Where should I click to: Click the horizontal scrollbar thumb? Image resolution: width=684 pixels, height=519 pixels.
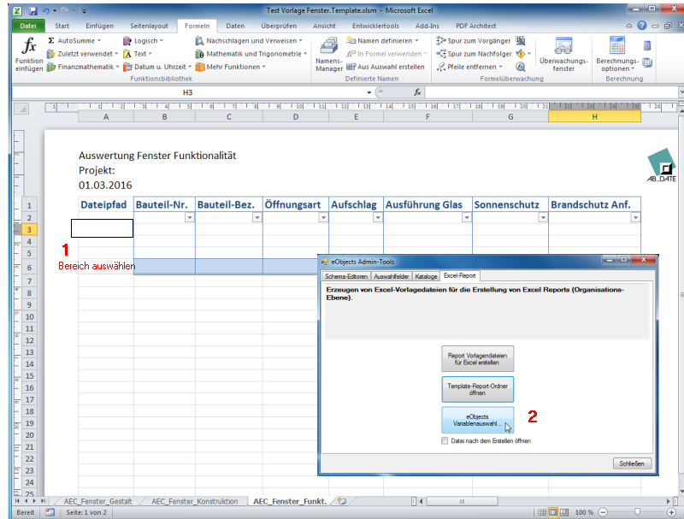point(462,502)
